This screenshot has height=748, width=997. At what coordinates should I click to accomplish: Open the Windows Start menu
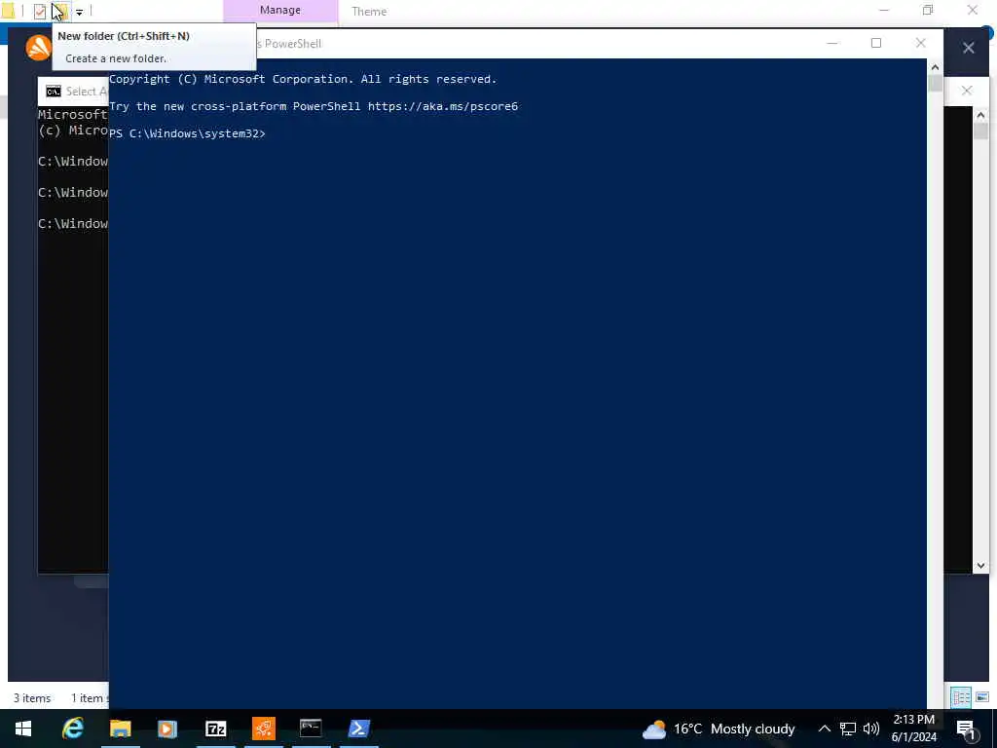point(23,729)
